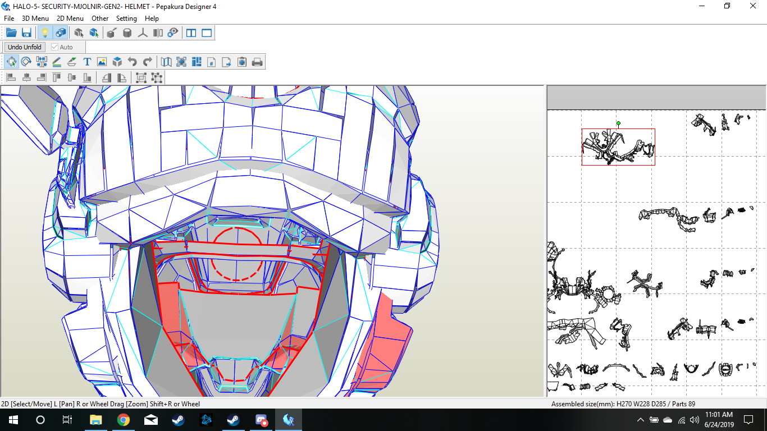
Task: Open the 3D Menu
Action: (x=35, y=19)
